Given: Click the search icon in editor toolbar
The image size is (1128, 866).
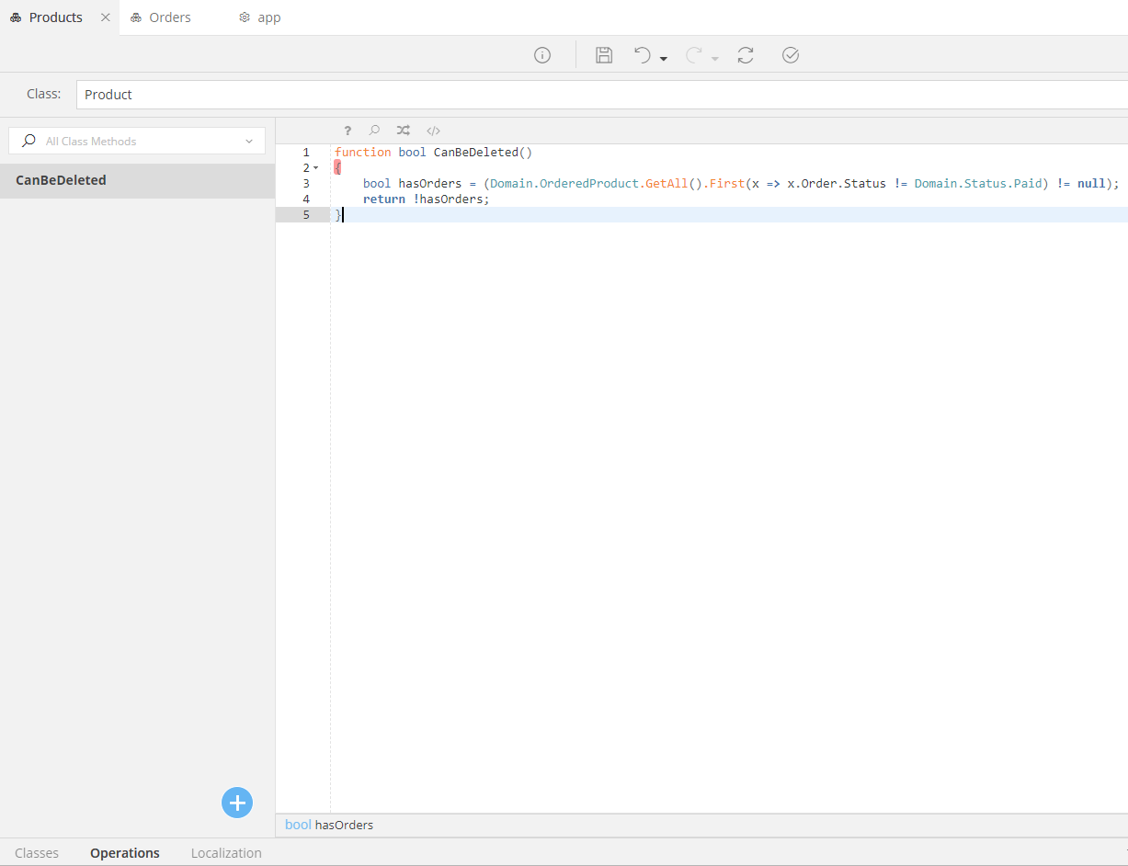Looking at the screenshot, I should 374,131.
